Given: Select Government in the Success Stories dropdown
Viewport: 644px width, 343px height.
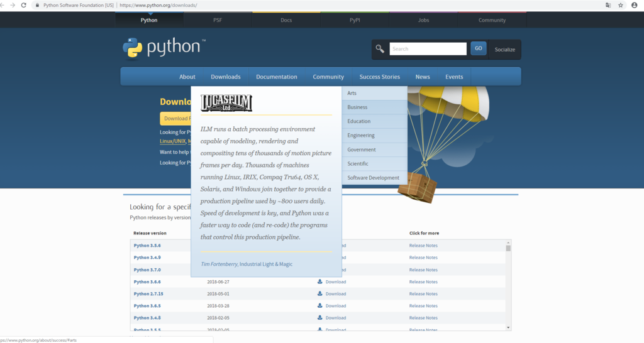Looking at the screenshot, I should (374, 150).
